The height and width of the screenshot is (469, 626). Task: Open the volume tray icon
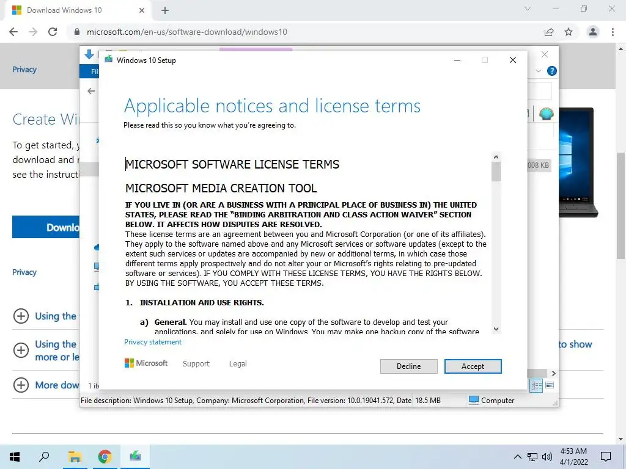coord(547,457)
